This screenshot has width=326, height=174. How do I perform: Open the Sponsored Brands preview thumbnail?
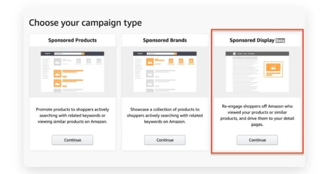[x=165, y=72]
